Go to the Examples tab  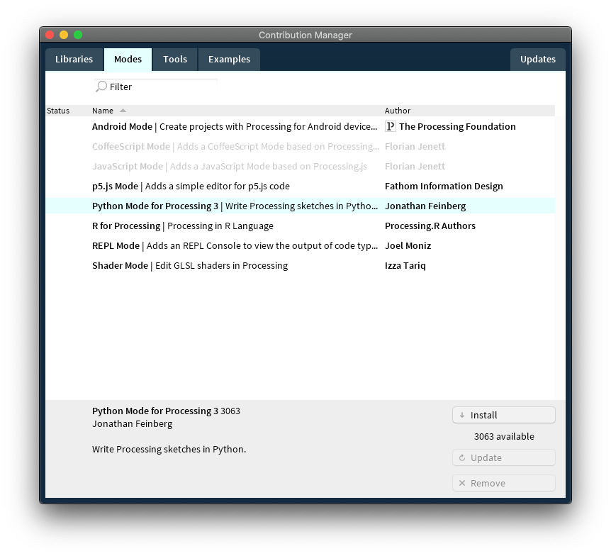tap(229, 60)
